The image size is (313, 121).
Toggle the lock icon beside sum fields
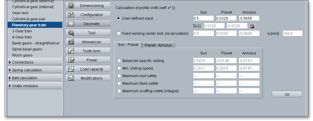(x=252, y=26)
